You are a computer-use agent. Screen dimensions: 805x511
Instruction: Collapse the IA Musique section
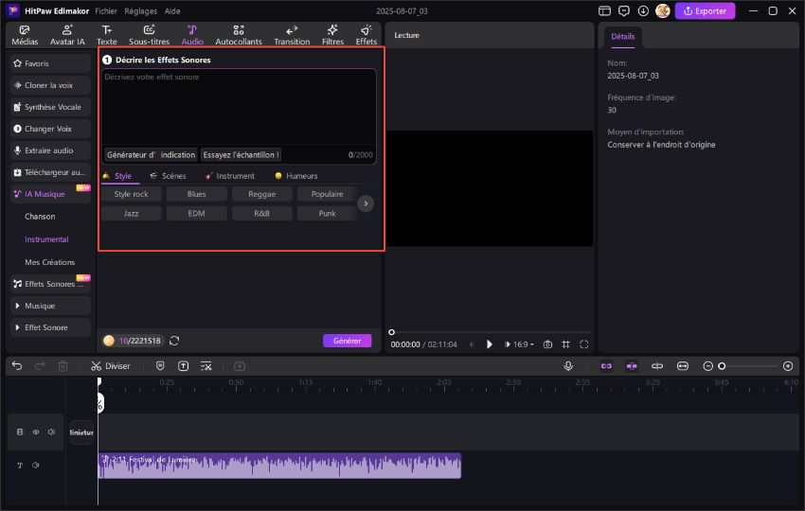tap(50, 194)
